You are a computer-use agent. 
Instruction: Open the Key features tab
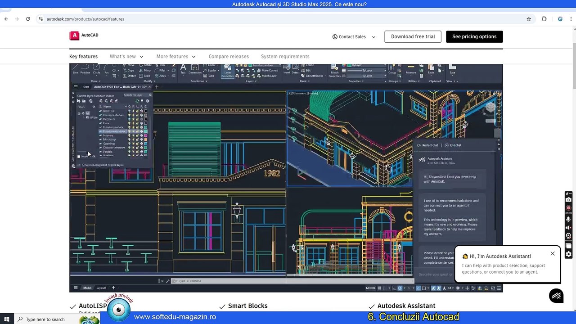tap(83, 56)
